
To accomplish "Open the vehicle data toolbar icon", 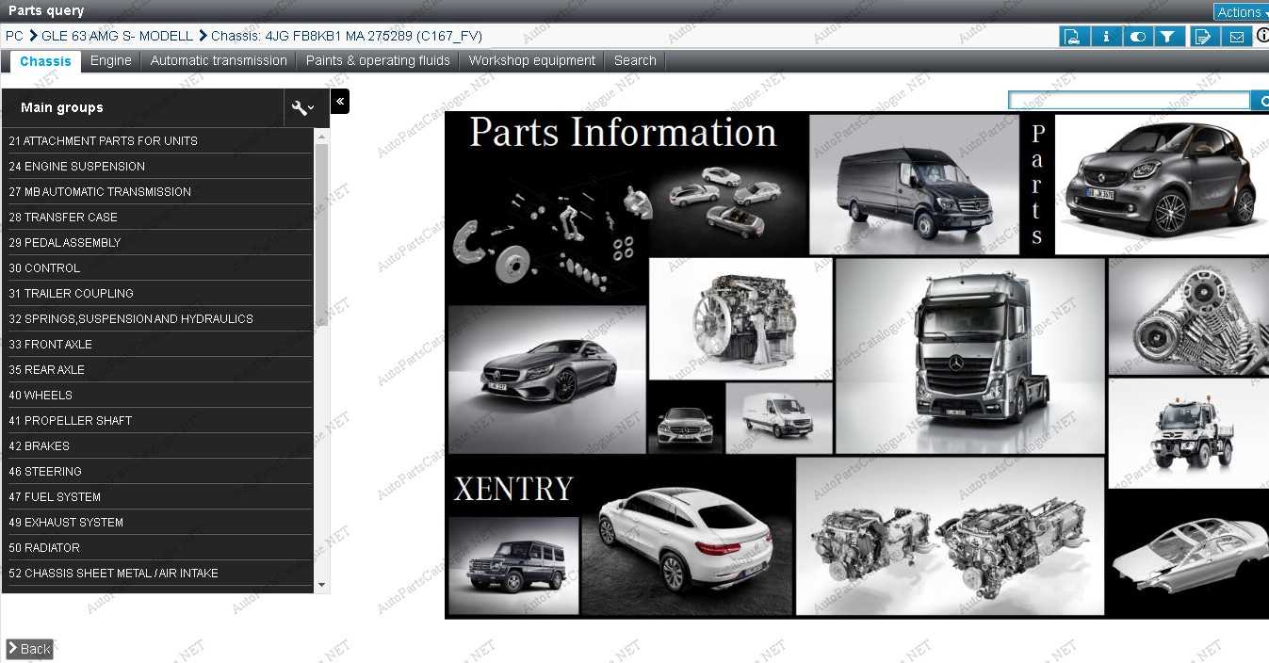I will 1074,35.
